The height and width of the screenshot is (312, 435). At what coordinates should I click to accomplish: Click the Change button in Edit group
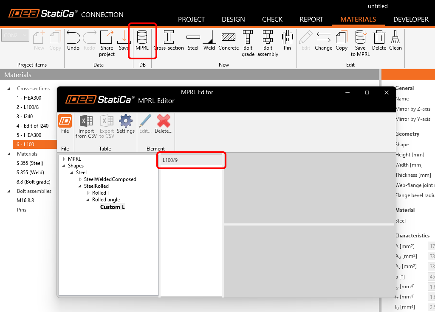(323, 41)
